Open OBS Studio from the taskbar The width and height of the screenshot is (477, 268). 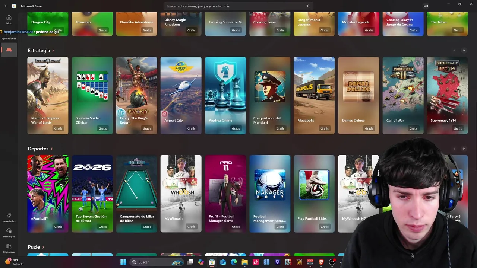332,262
